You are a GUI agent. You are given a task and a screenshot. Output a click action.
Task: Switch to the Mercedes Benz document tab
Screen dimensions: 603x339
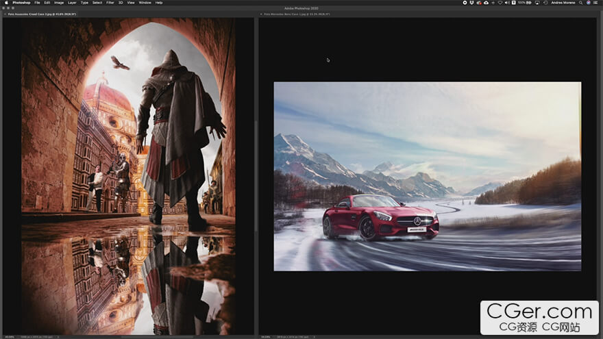click(x=297, y=14)
